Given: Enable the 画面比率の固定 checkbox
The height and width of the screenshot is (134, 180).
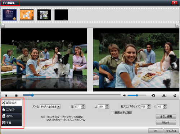Looking at the screenshot, I should (112, 113).
